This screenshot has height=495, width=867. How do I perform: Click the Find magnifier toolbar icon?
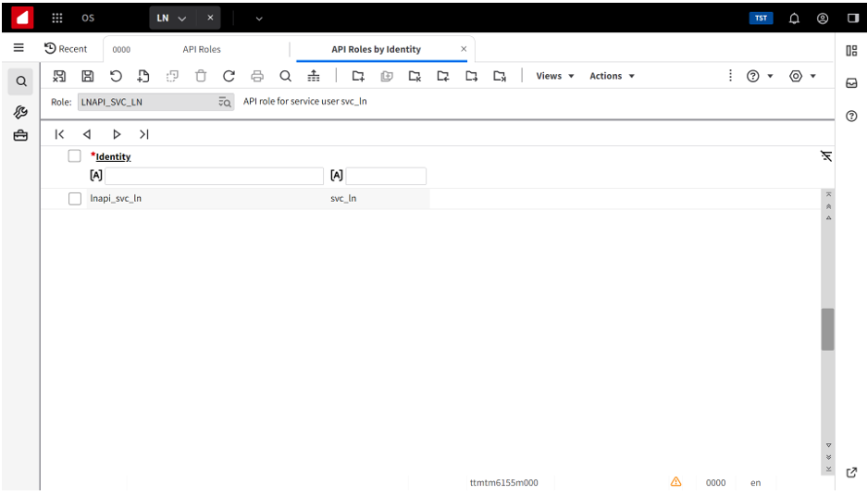(285, 76)
